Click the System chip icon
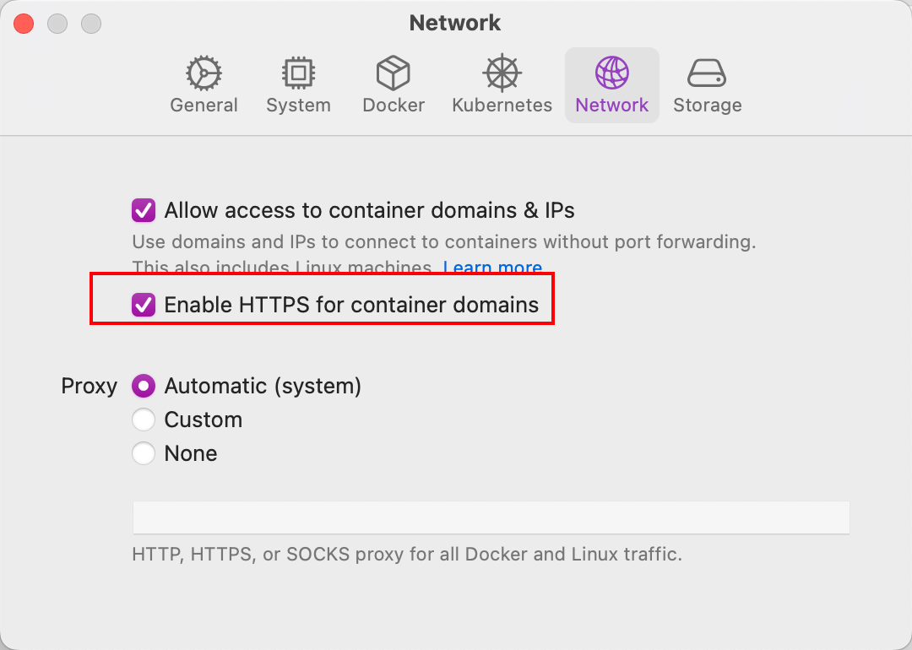The width and height of the screenshot is (912, 650). point(298,73)
